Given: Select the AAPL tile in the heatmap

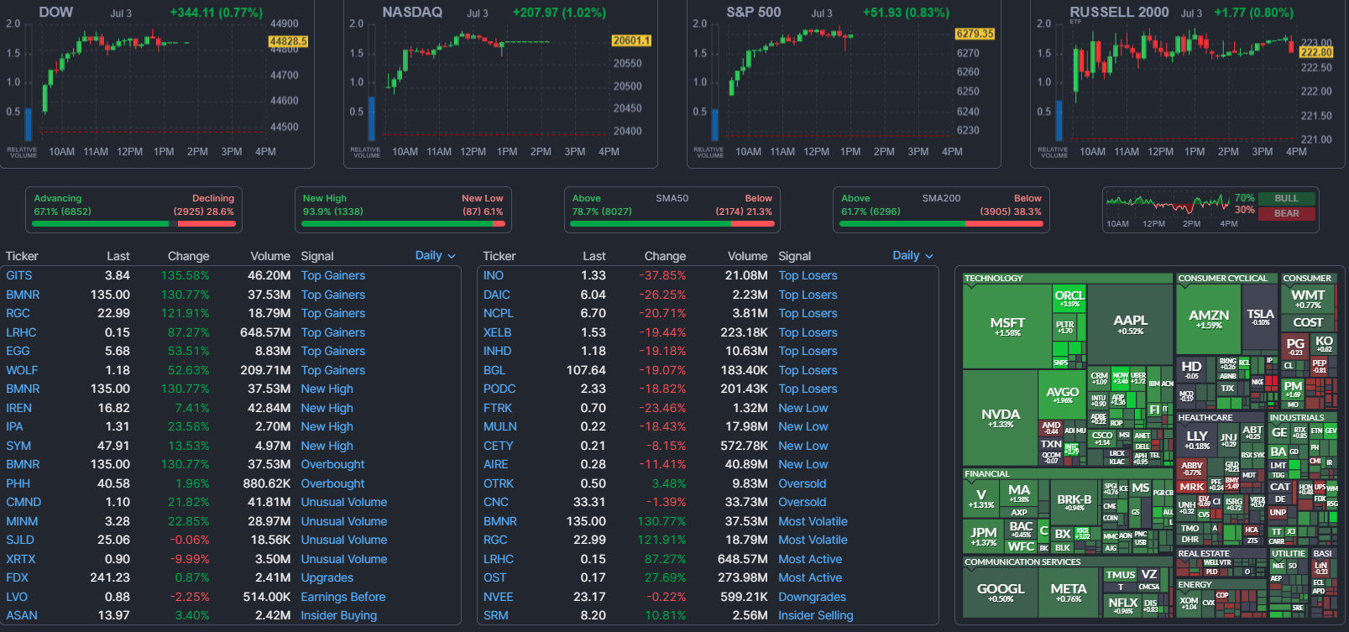Looking at the screenshot, I should point(1130,324).
